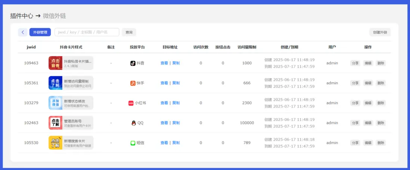Viewport: 410px width, 170px height.
Task: Click 删除 button for jwid 103279
Action: tap(381, 103)
